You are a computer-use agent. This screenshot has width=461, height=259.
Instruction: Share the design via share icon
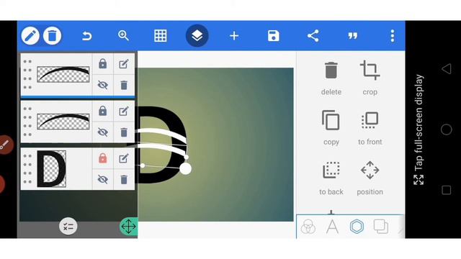(x=313, y=36)
